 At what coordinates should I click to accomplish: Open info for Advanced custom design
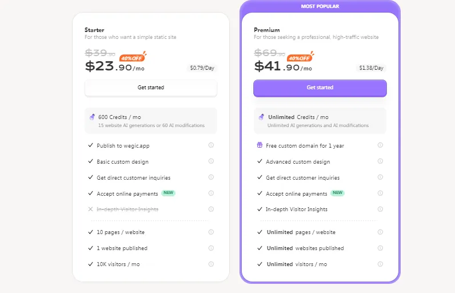click(x=380, y=161)
